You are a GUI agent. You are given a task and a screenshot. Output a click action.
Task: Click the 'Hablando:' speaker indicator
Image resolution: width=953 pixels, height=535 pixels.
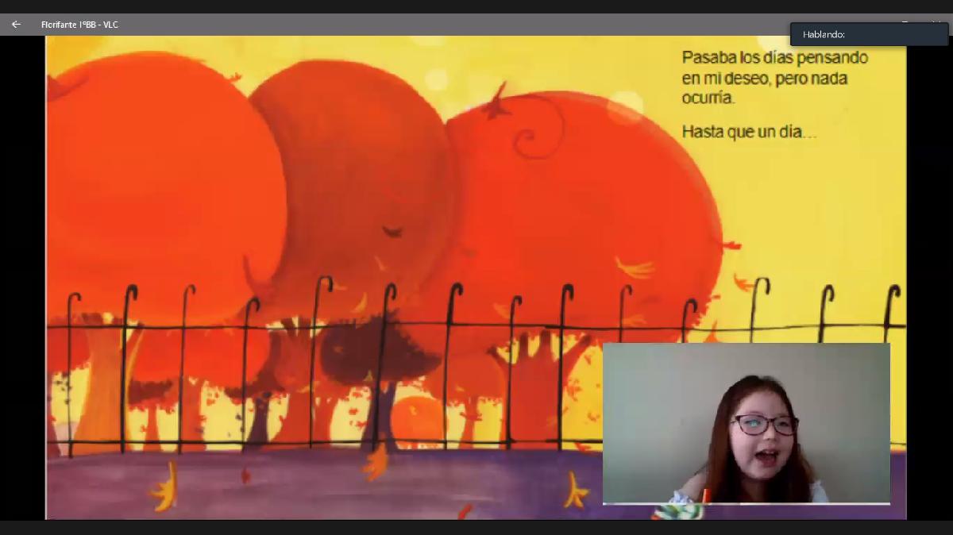click(869, 34)
